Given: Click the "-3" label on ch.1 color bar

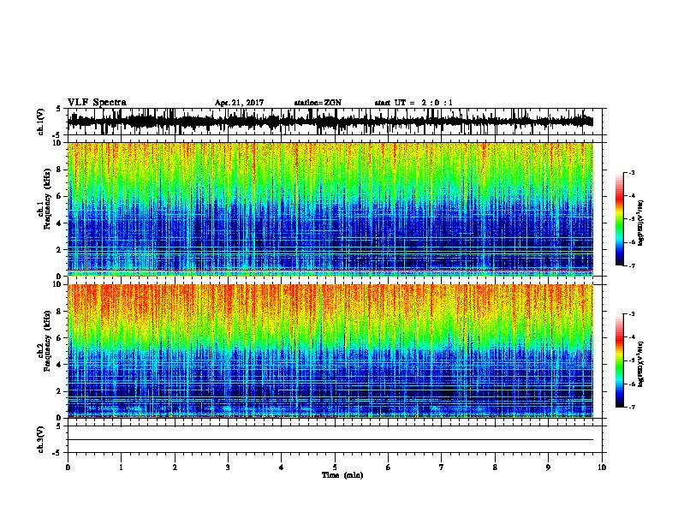Looking at the screenshot, I should (631, 172).
